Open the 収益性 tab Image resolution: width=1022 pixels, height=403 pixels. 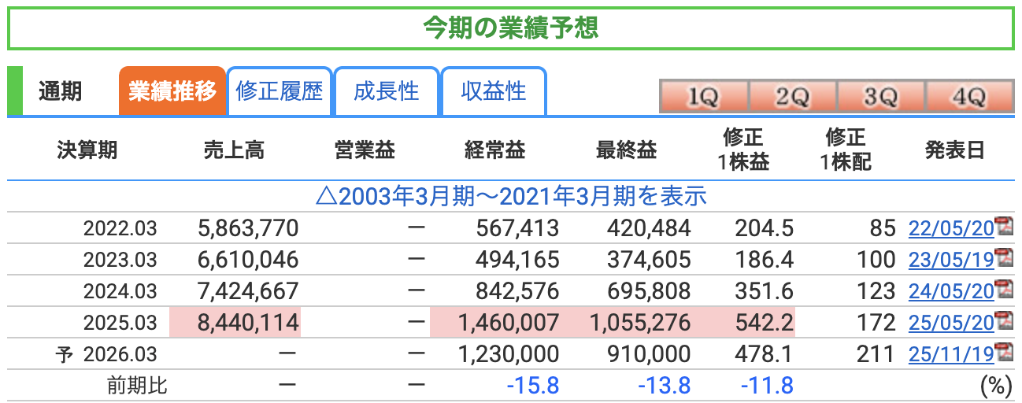(493, 91)
